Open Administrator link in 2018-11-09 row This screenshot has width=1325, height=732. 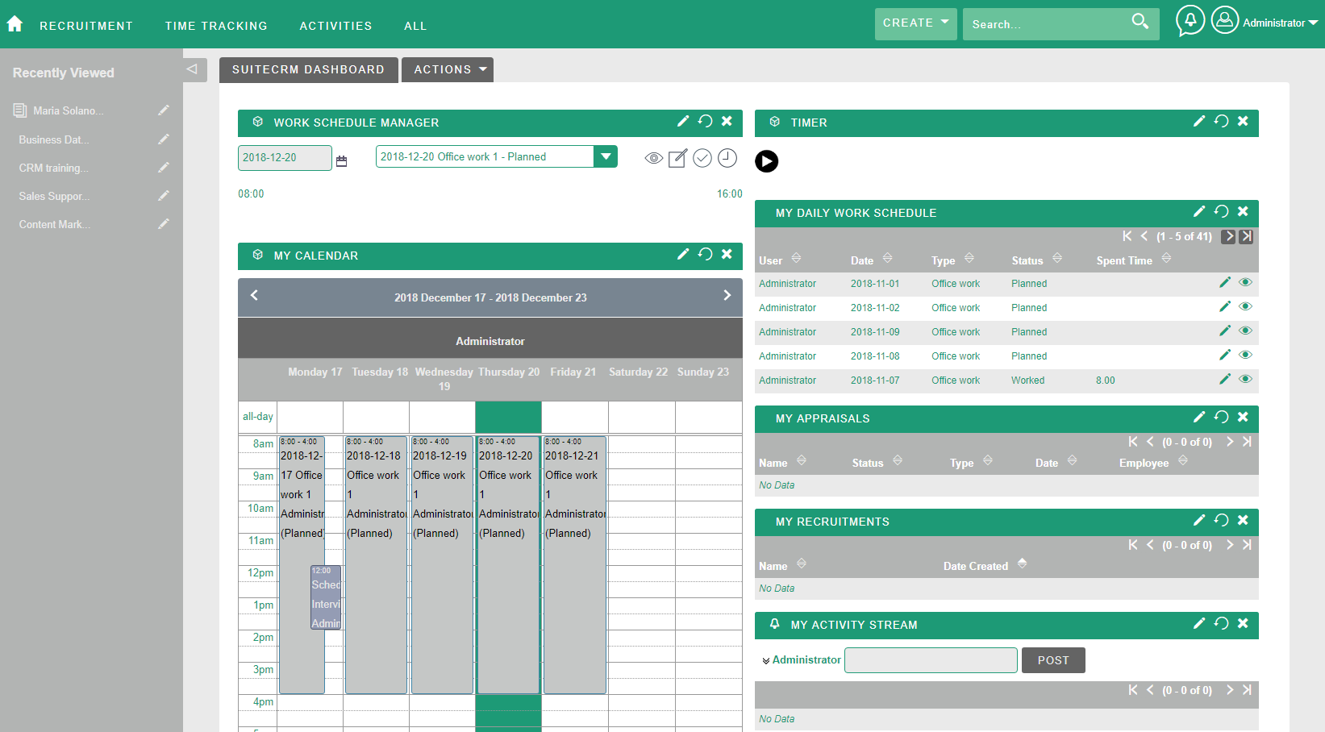pos(787,331)
